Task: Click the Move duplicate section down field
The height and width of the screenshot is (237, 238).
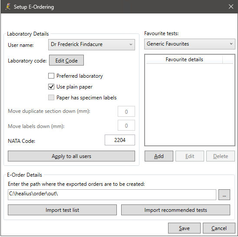Action: pos(126,112)
